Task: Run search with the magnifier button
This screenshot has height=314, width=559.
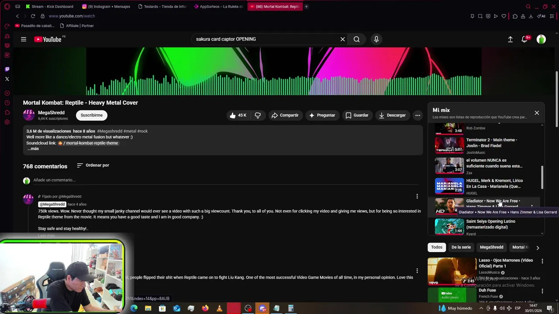Action: [357, 39]
